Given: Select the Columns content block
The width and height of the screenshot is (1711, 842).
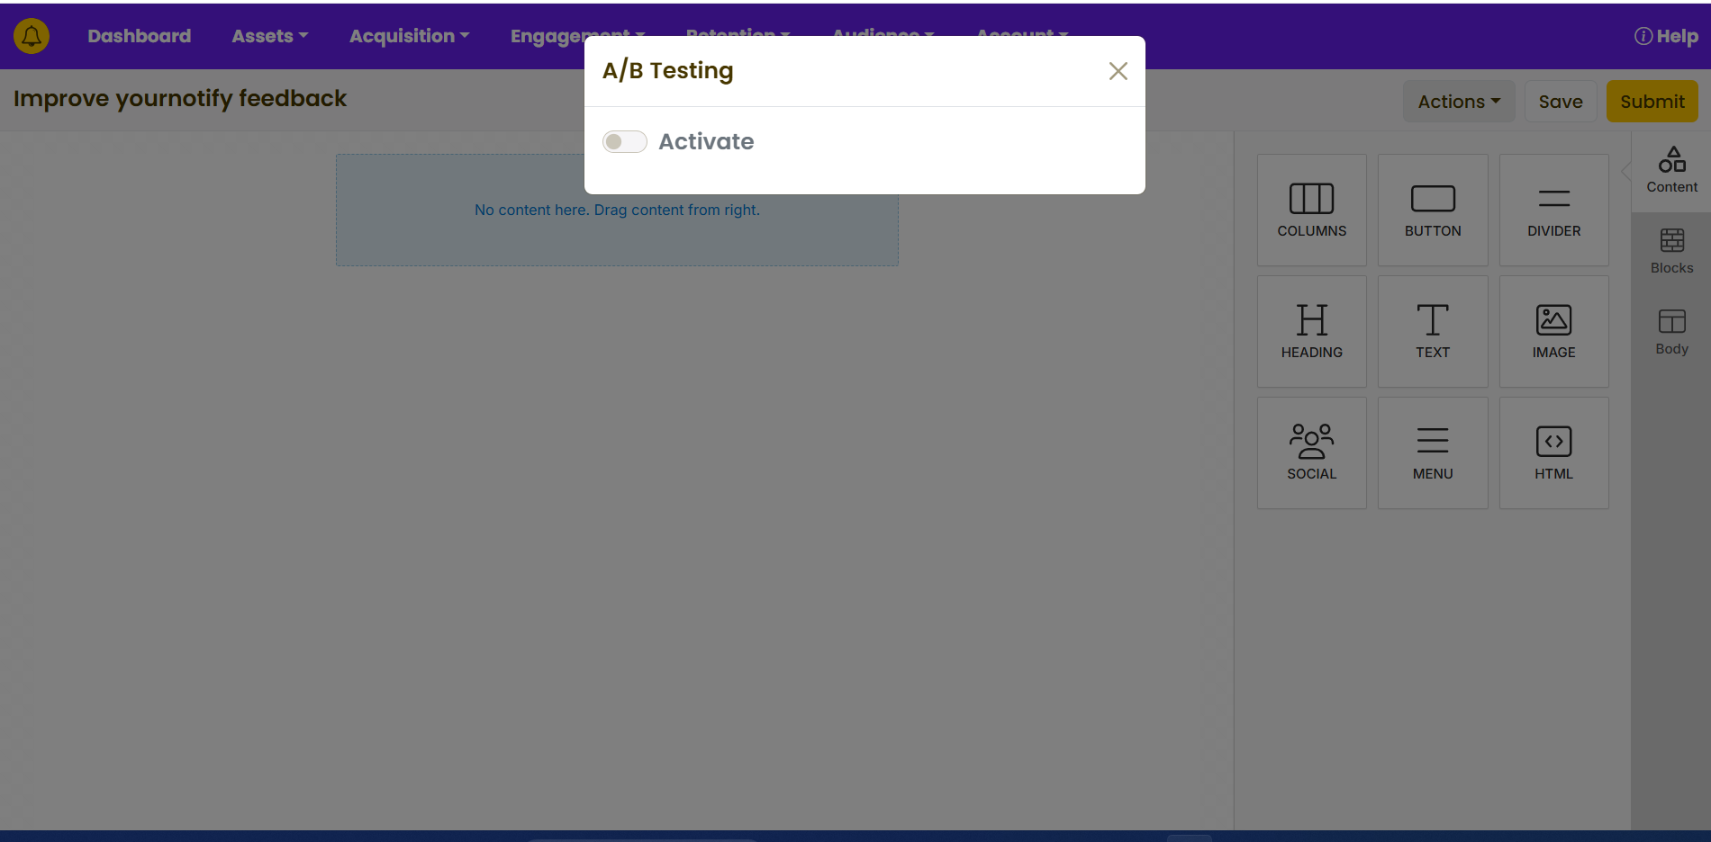Looking at the screenshot, I should pyautogui.click(x=1311, y=210).
